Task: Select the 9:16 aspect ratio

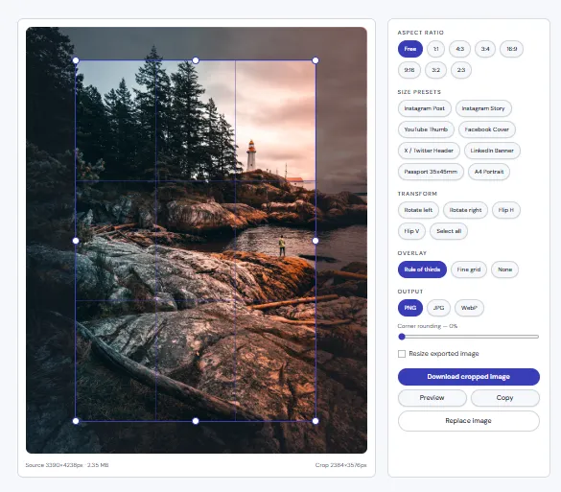Action: (x=409, y=70)
